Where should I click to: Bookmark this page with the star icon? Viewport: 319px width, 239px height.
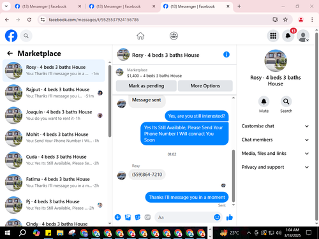[x=285, y=20]
